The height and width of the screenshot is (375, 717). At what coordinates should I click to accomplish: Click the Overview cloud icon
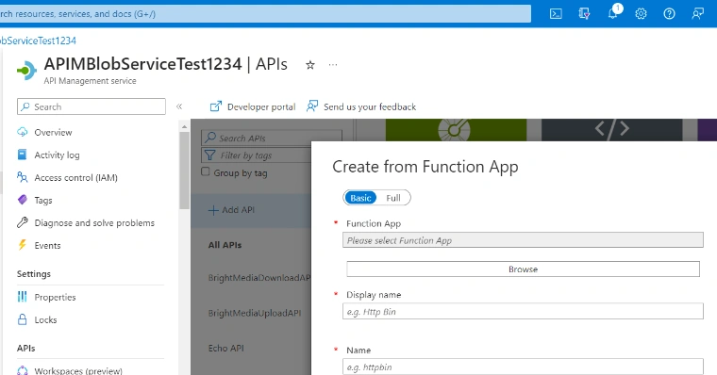[x=22, y=132]
